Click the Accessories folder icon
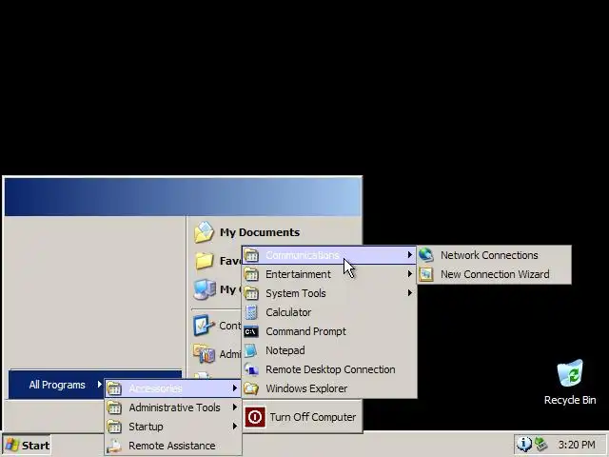 tap(114, 388)
